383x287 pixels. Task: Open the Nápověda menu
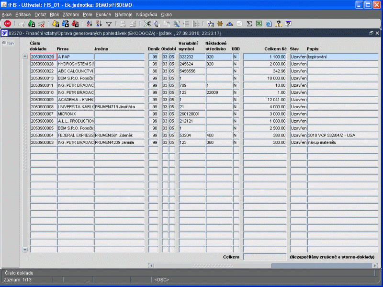point(146,15)
